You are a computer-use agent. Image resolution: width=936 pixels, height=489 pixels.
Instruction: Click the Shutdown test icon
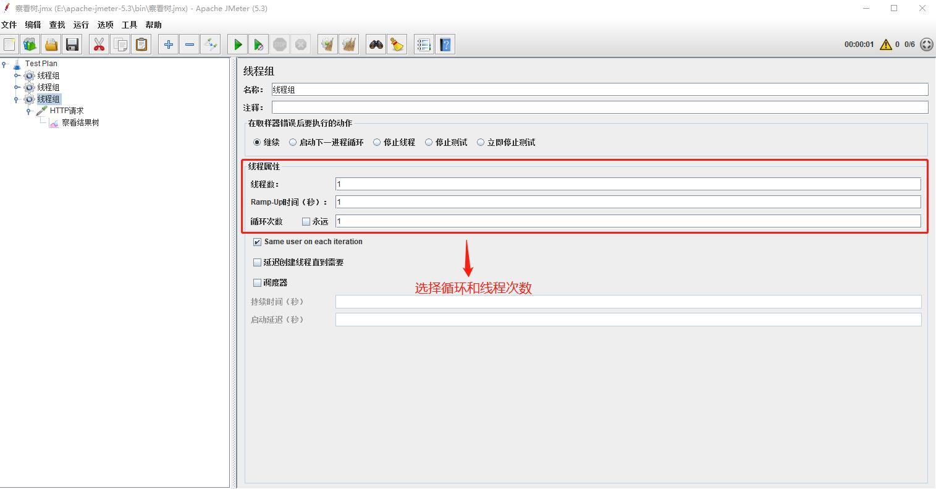pyautogui.click(x=301, y=45)
